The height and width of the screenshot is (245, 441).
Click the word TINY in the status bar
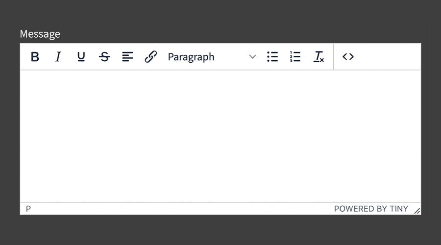point(399,209)
